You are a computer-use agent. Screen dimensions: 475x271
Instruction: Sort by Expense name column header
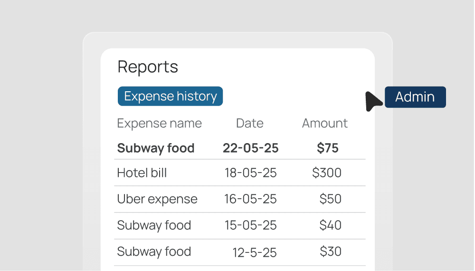point(159,124)
